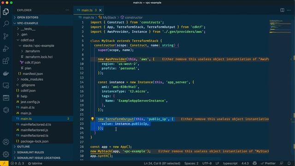
Task: Expand the Open Editors section
Action: 43,18
